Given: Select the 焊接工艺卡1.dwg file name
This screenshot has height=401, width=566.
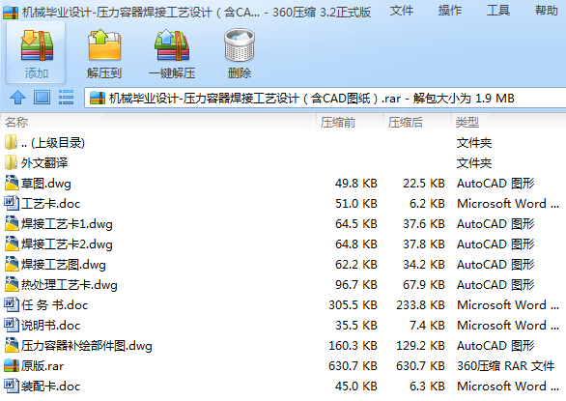Looking at the screenshot, I should coord(67,224).
